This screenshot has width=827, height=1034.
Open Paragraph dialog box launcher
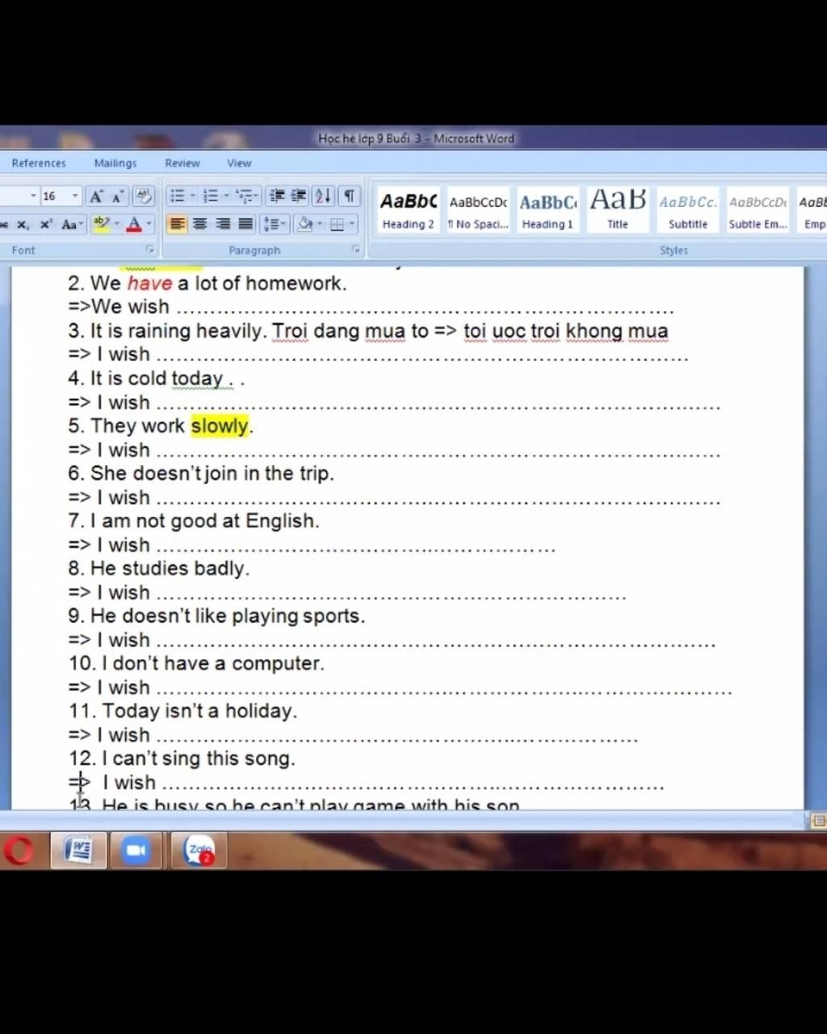point(355,250)
